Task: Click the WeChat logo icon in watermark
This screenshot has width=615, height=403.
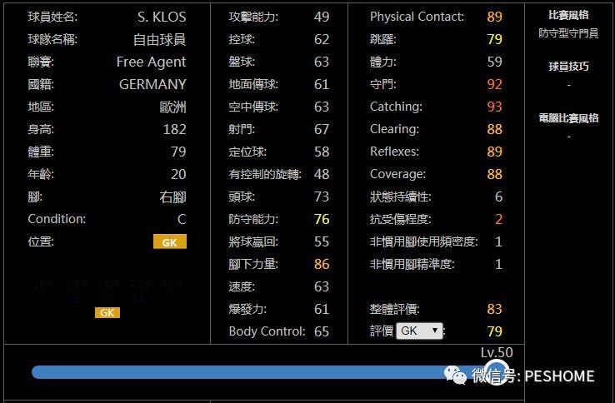Action: coord(455,376)
